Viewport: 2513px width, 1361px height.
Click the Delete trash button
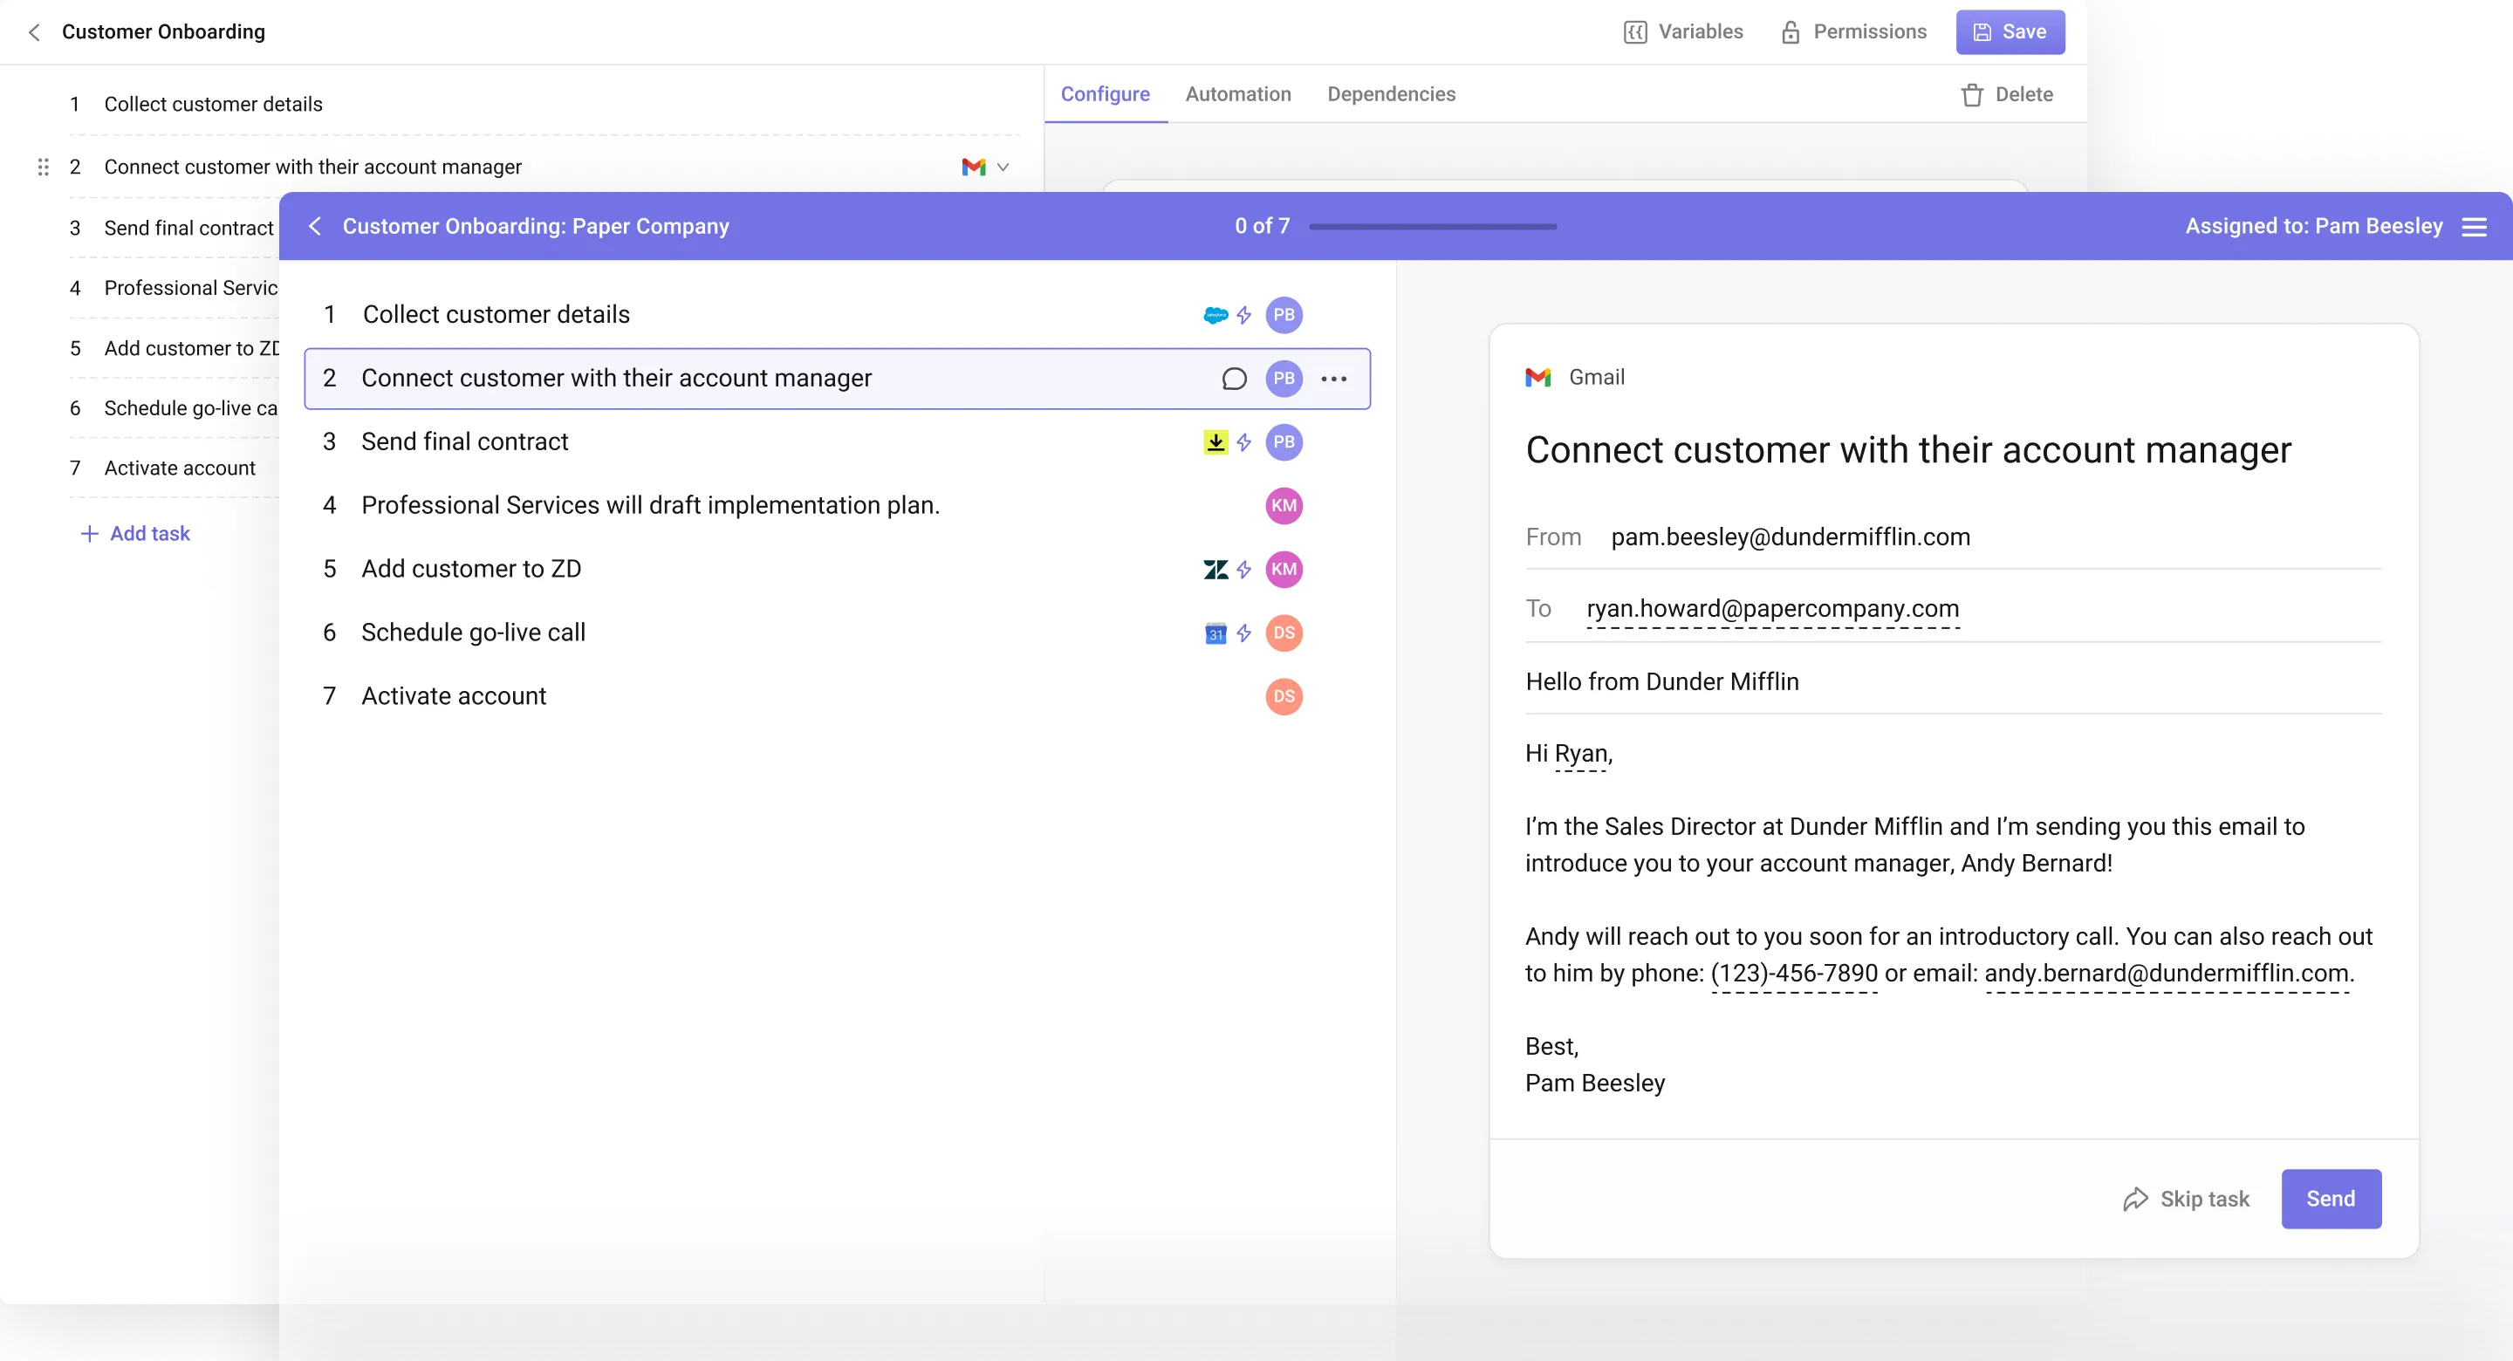pyautogui.click(x=2007, y=94)
